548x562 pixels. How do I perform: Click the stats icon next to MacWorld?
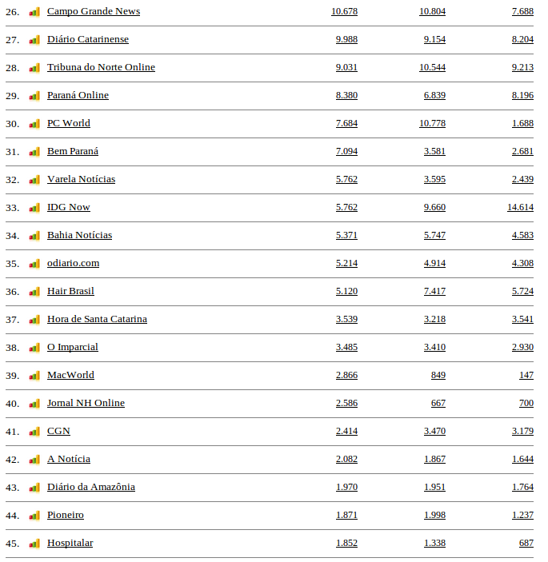click(x=34, y=376)
